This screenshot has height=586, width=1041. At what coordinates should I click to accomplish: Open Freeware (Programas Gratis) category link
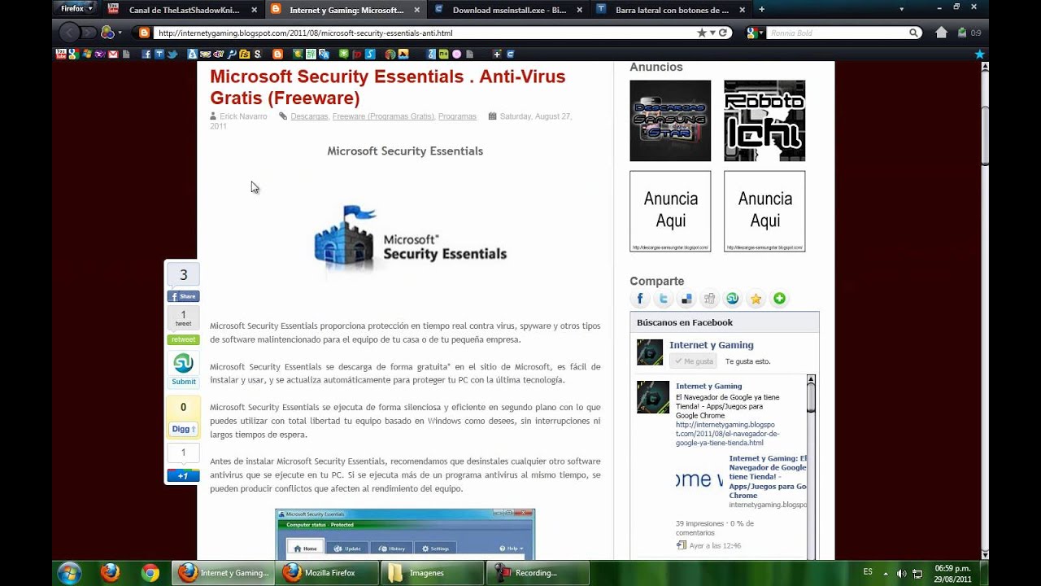(383, 116)
